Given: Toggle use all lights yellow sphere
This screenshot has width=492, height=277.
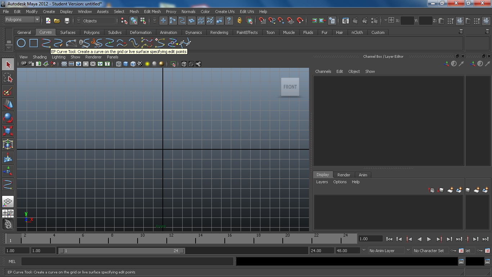Looking at the screenshot, I should pos(147,64).
